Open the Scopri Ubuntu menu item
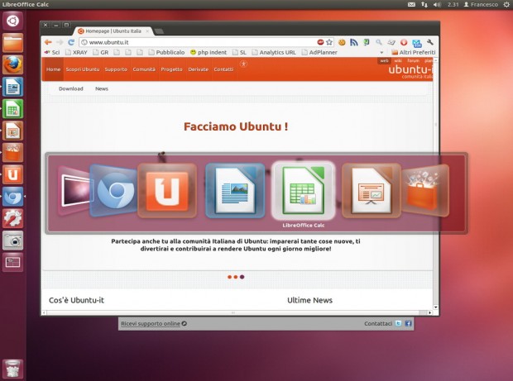The height and width of the screenshot is (381, 513). (83, 69)
